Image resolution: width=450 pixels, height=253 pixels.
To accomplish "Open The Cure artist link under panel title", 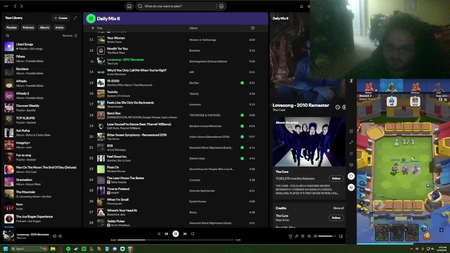I will click(x=279, y=110).
